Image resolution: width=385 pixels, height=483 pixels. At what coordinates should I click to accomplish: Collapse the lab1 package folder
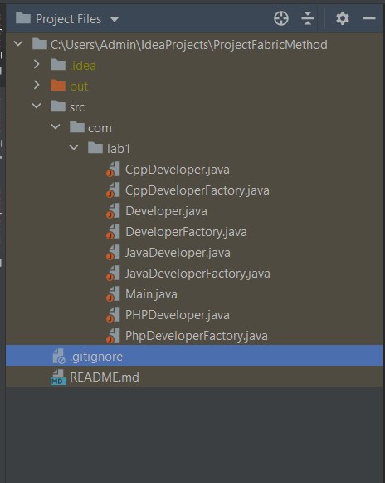[74, 147]
